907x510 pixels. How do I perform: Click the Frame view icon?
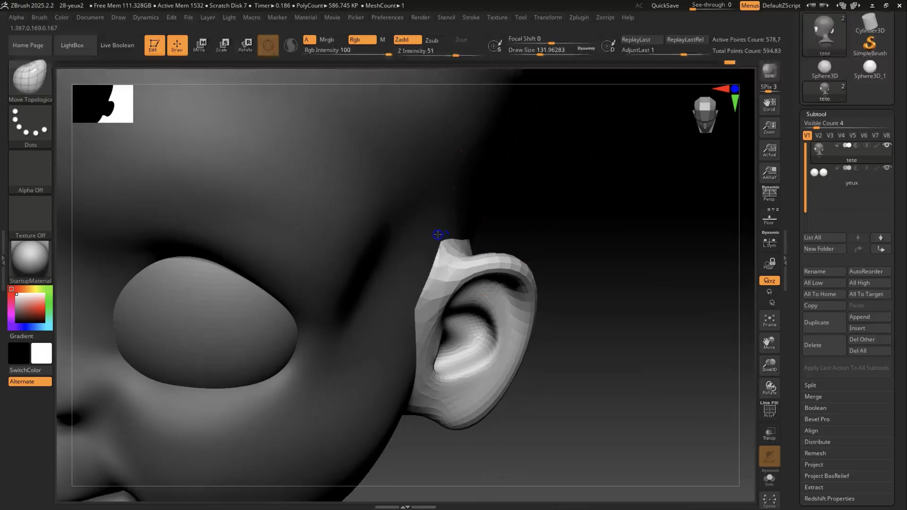[769, 320]
